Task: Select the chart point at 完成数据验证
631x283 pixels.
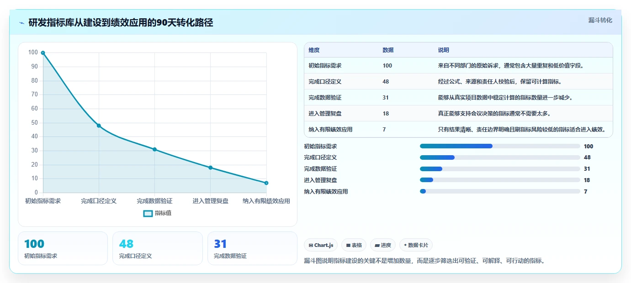Action: coord(154,149)
